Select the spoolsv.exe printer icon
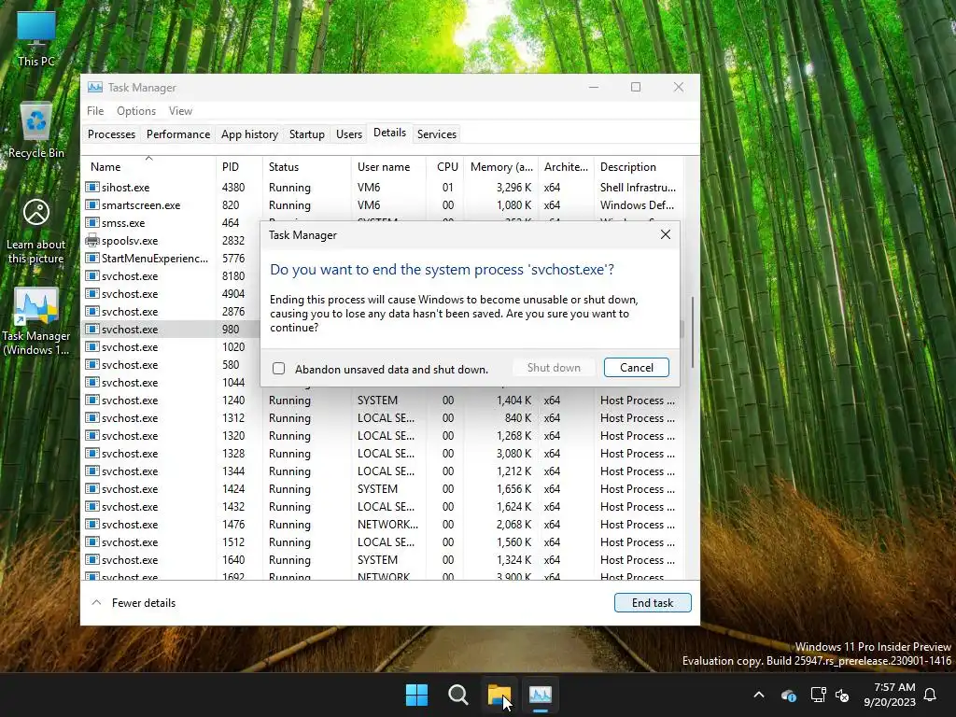 click(92, 240)
